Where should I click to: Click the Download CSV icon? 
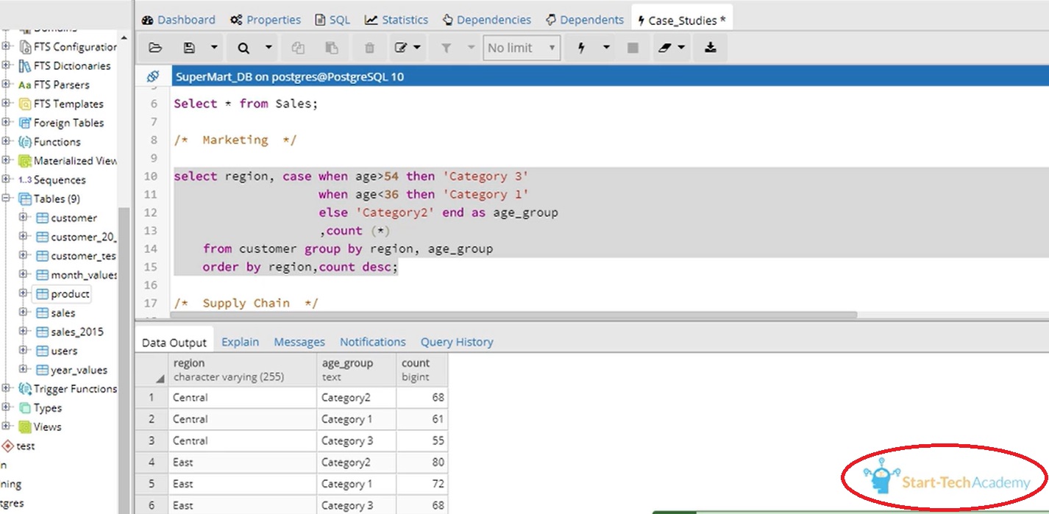710,48
